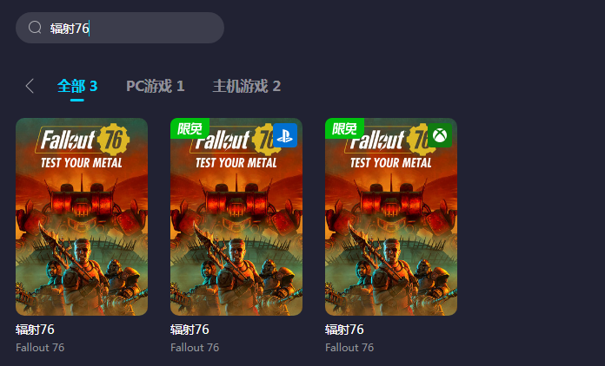Click the 限免 tag on the Xbox card
This screenshot has height=366, width=605.
(344, 128)
